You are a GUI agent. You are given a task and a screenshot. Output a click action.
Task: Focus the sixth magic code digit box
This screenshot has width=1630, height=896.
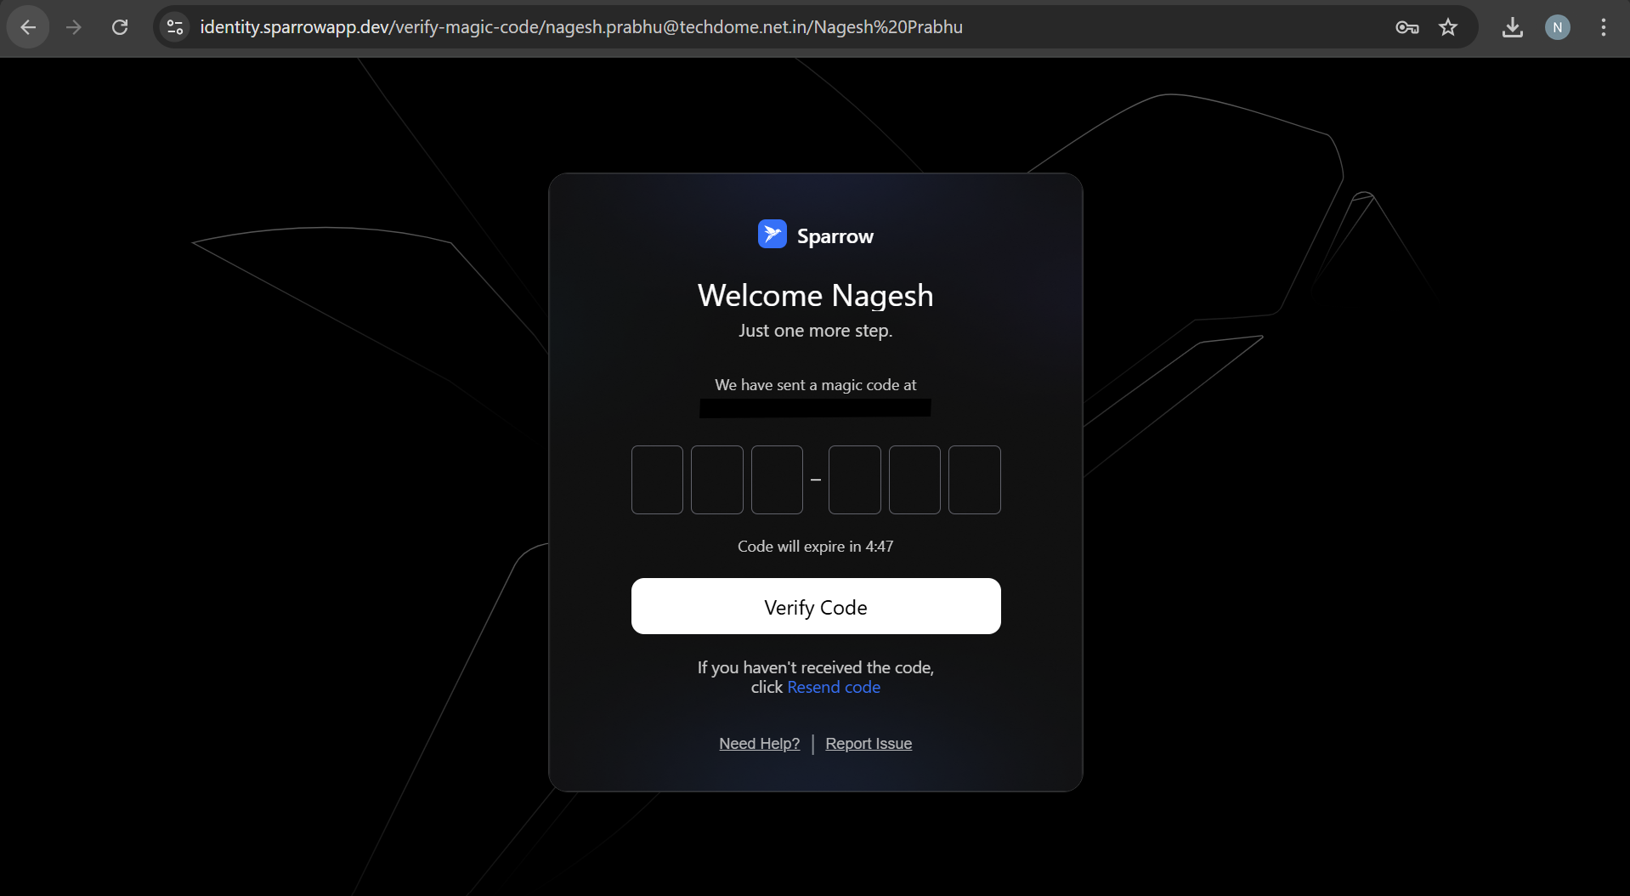click(x=975, y=479)
